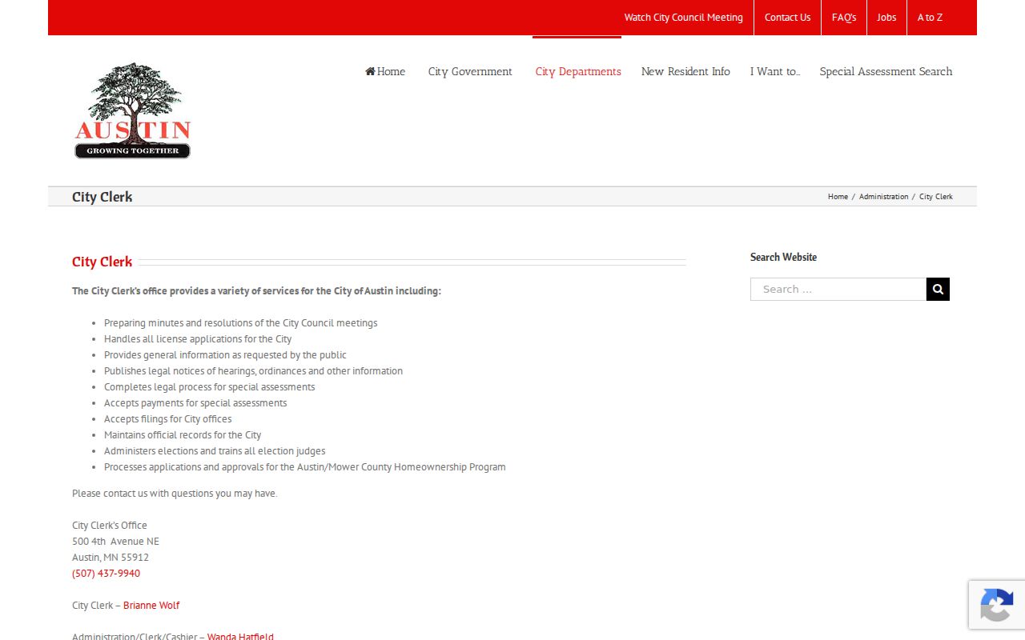The width and height of the screenshot is (1025, 640).
Task: Open Wanda Hatfield contact link
Action: pyautogui.click(x=240, y=637)
